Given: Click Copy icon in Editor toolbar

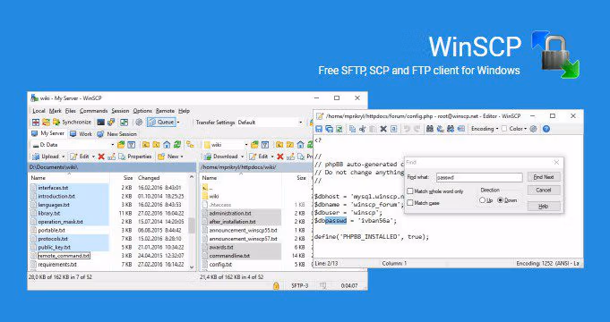Looking at the screenshot, I should [x=352, y=129].
